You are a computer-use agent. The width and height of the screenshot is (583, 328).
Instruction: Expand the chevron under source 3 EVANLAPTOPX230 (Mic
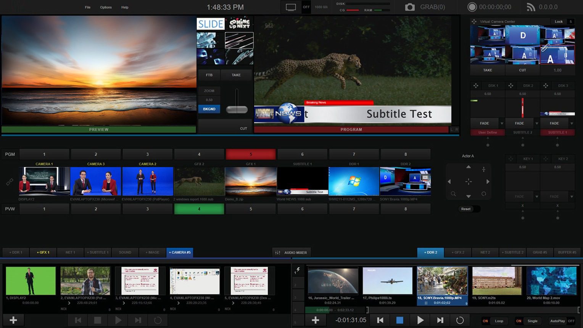click(x=124, y=303)
